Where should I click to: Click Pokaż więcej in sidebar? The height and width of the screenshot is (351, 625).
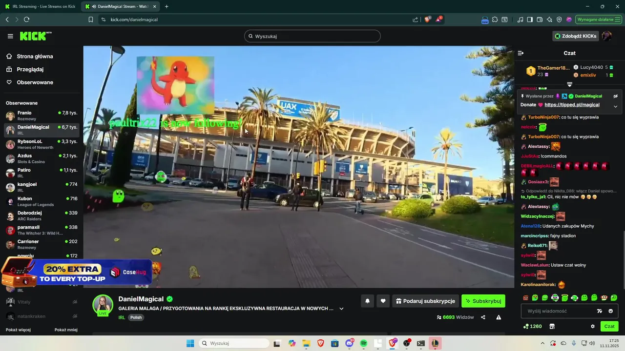(18, 330)
